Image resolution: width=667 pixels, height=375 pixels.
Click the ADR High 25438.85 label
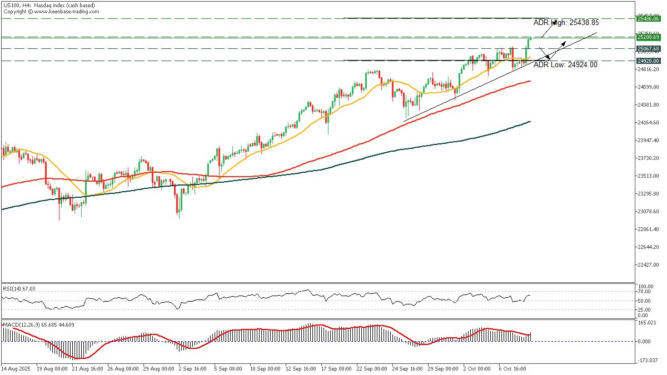(x=566, y=23)
